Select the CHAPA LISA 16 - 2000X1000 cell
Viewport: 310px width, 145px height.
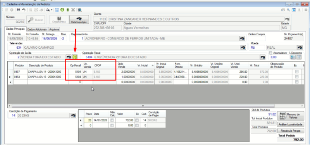tap(48, 77)
